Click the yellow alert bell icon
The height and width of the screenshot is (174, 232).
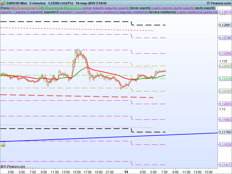click(x=3, y=144)
